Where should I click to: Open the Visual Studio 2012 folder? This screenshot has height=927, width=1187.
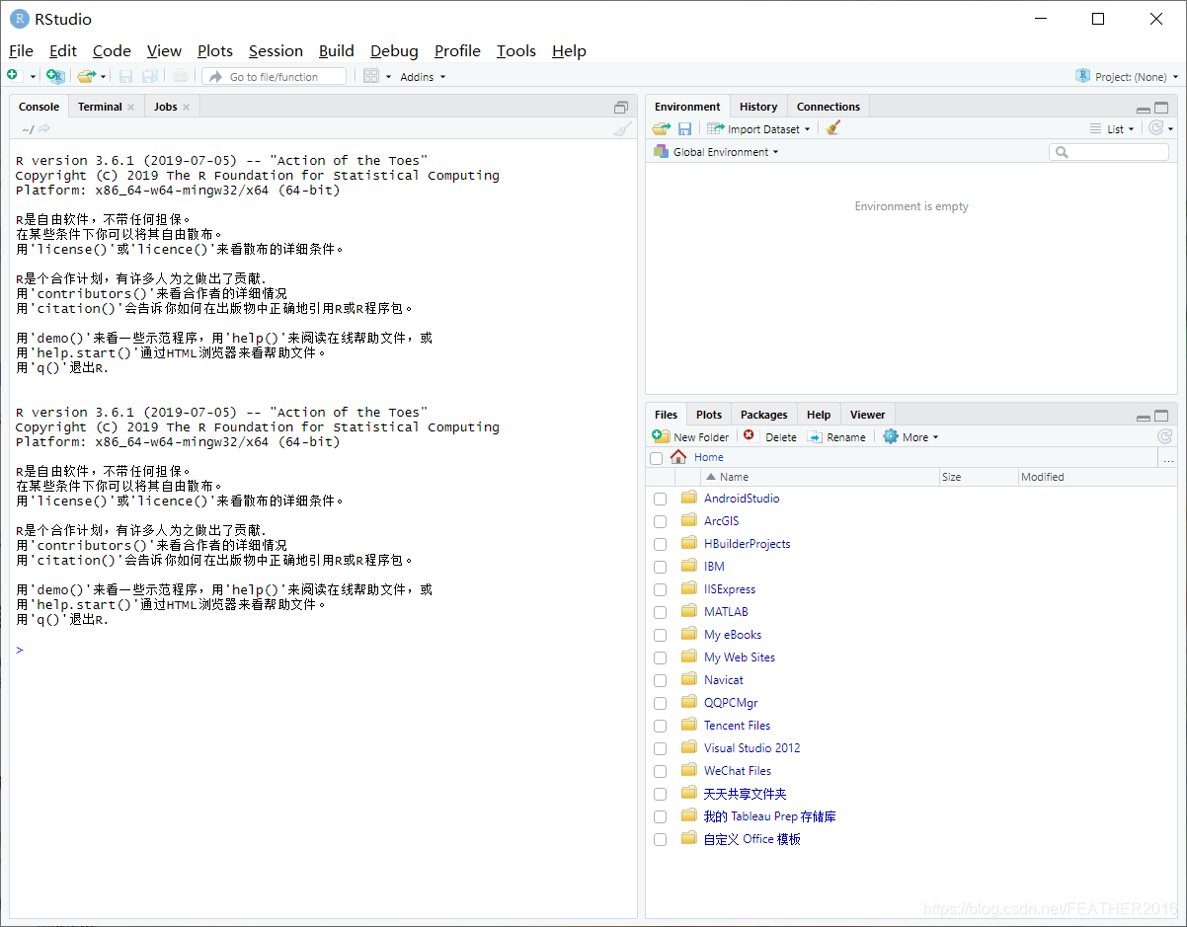[752, 748]
